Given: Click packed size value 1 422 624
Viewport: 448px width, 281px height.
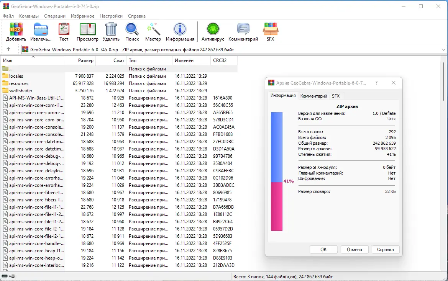Looking at the screenshot, I should click(x=115, y=90).
